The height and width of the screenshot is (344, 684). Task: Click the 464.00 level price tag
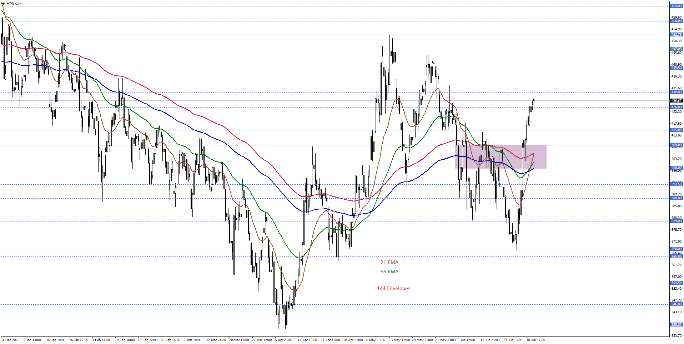click(x=676, y=6)
